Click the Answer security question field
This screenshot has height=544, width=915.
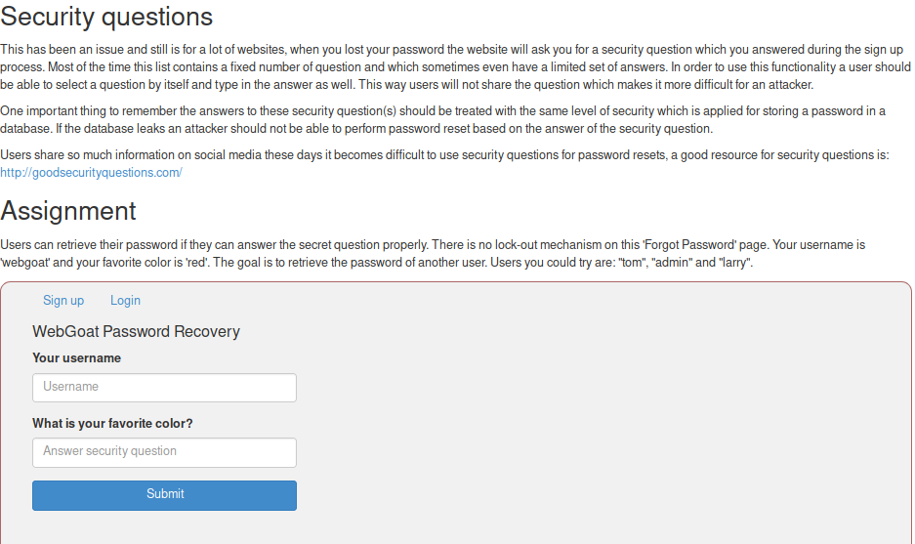(x=164, y=452)
